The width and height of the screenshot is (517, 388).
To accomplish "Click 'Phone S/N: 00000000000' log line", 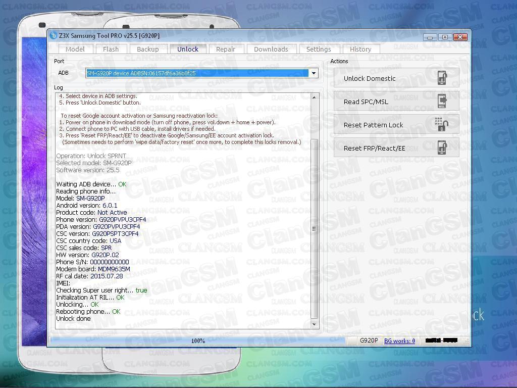I will pos(92,262).
